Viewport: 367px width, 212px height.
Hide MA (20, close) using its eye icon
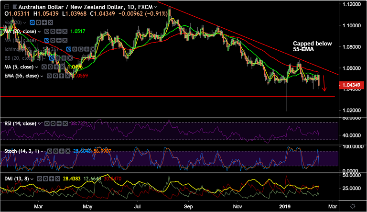click(47, 32)
